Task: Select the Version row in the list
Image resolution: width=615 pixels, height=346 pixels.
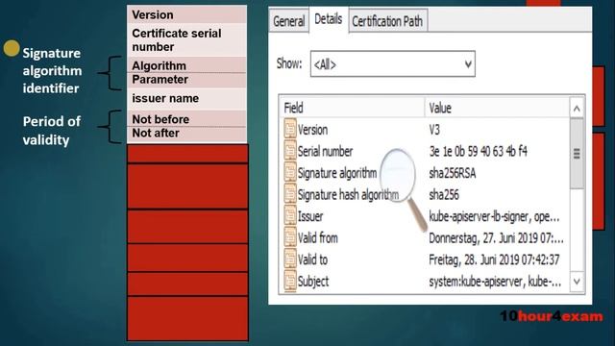Action: [x=425, y=130]
